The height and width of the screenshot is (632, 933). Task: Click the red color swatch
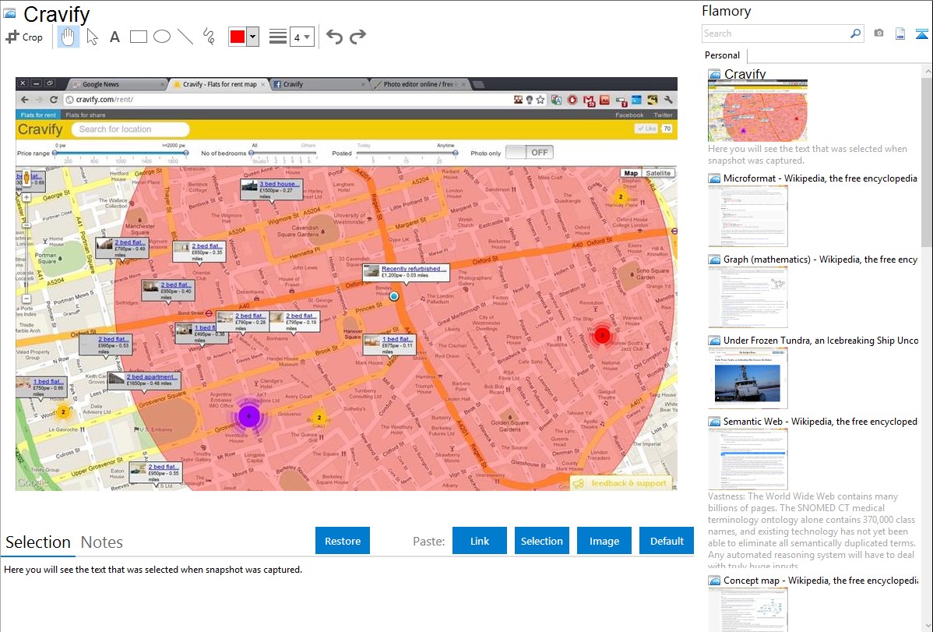(238, 37)
